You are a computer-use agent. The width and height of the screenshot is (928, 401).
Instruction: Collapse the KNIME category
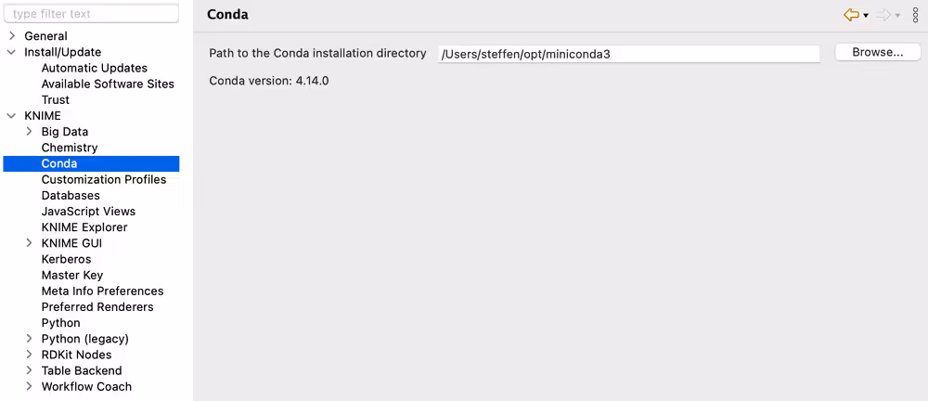12,116
